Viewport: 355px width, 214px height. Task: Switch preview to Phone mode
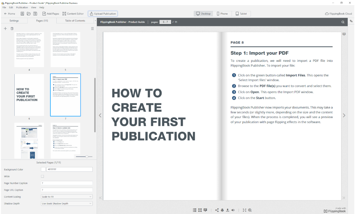(x=222, y=14)
